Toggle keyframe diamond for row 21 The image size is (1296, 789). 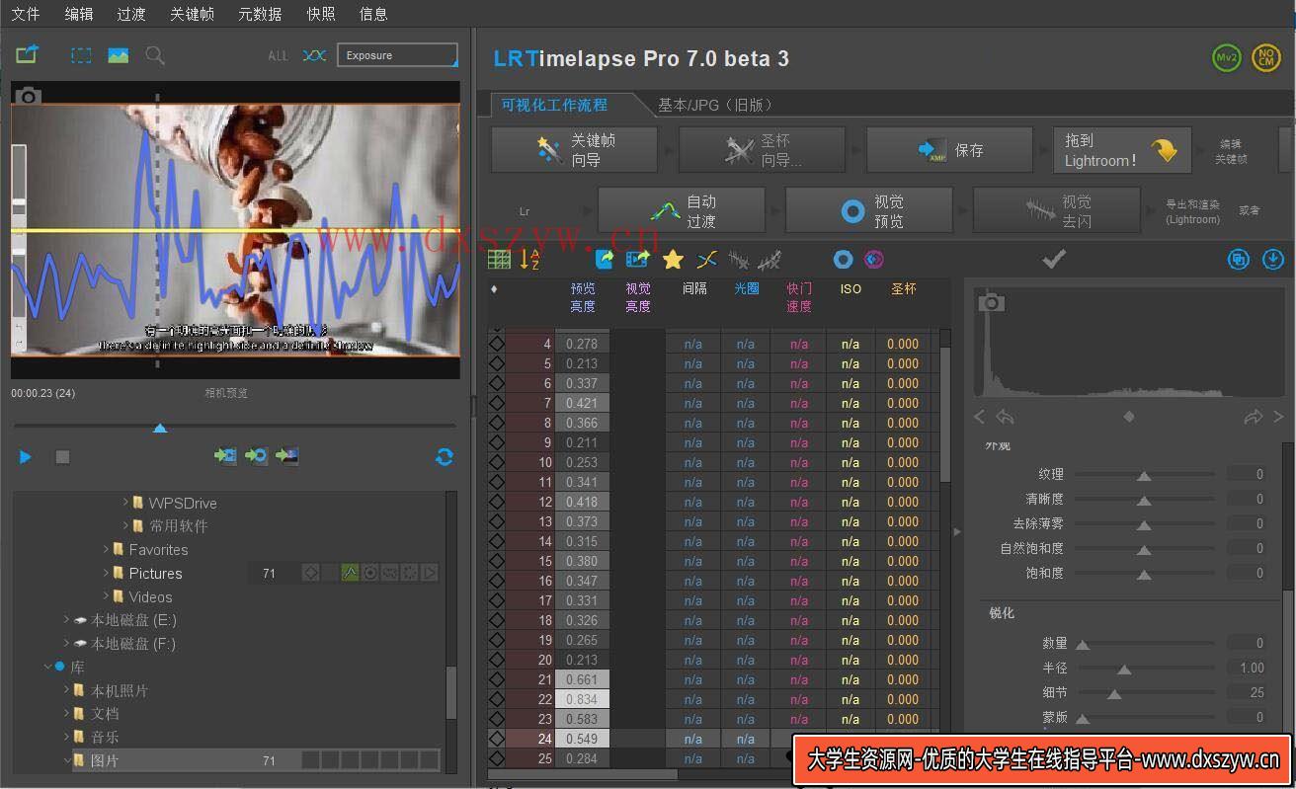coord(497,679)
